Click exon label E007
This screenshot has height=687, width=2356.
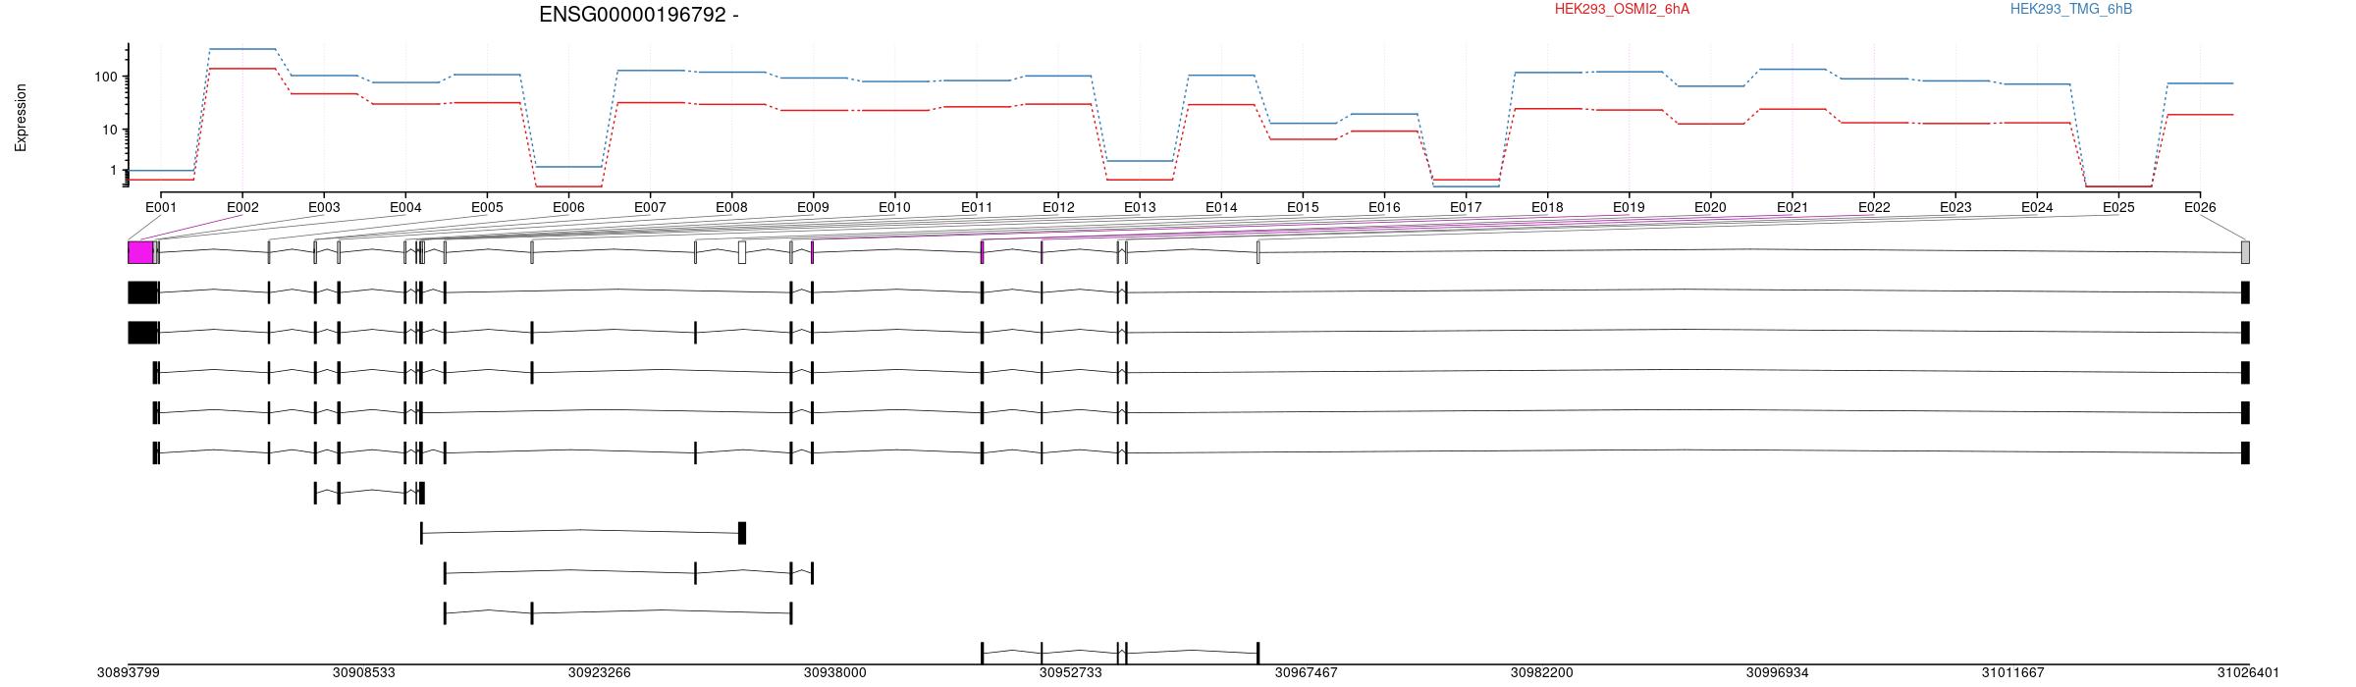pos(650,207)
